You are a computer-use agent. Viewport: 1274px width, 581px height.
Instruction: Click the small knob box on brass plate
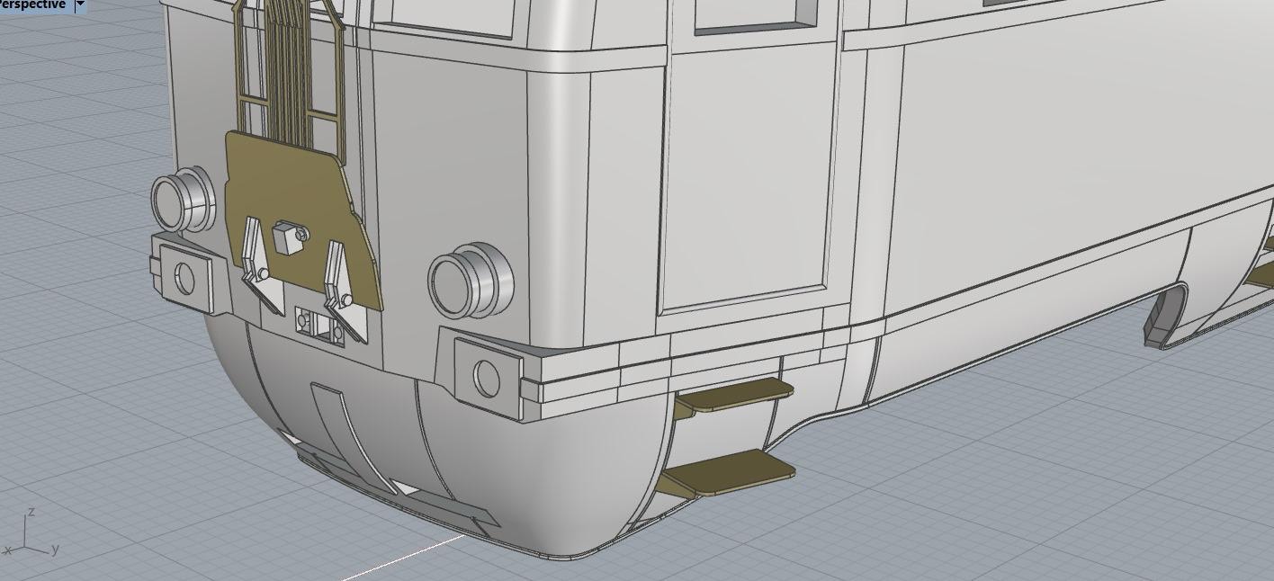pos(288,238)
